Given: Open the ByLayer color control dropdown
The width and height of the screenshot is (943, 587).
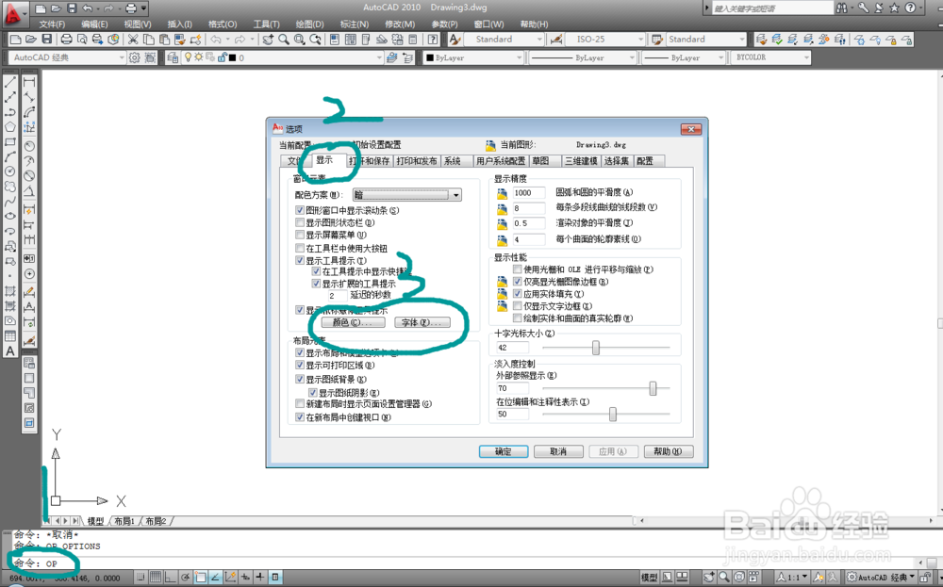Looking at the screenshot, I should click(x=473, y=57).
